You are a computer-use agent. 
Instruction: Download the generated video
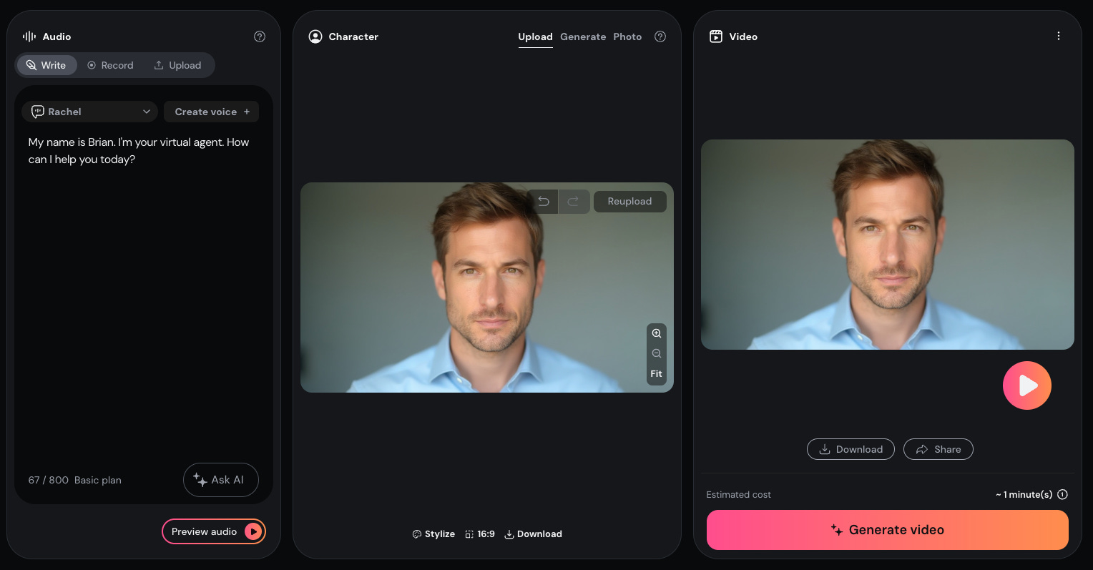(851, 449)
